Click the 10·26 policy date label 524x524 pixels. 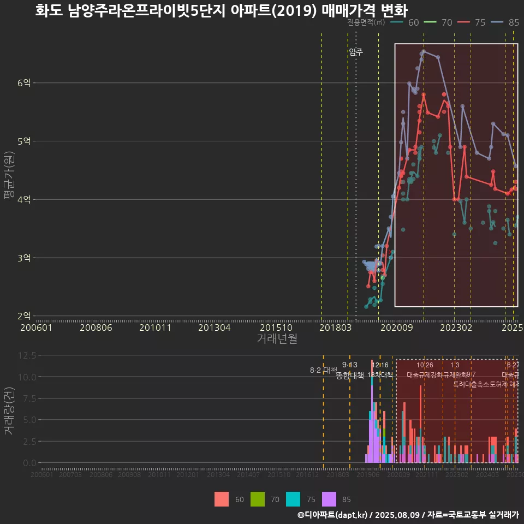[x=425, y=365]
